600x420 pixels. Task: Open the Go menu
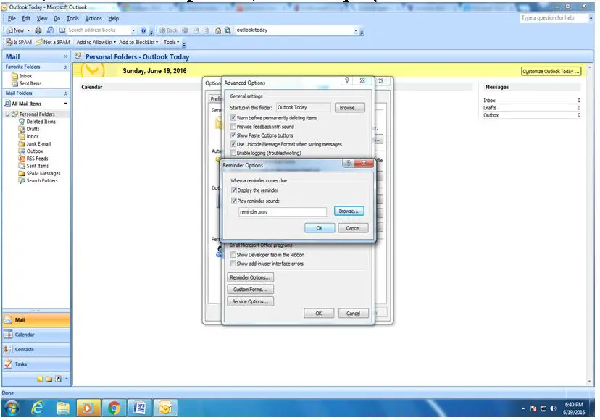click(57, 18)
